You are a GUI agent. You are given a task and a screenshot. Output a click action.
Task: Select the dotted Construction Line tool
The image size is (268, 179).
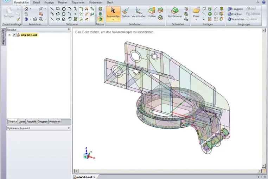click(52, 19)
